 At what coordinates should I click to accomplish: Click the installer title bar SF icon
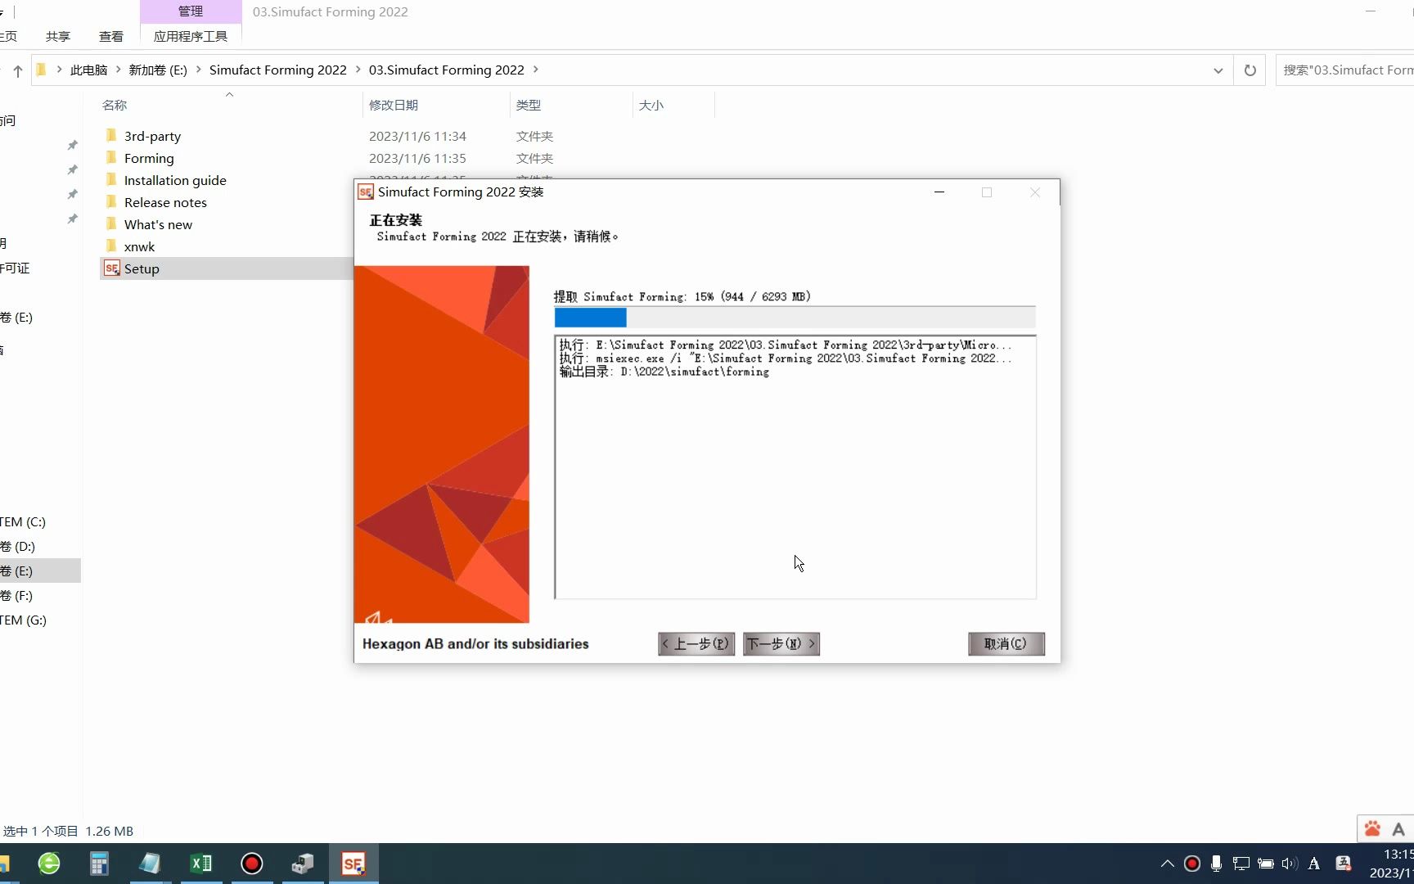pos(366,192)
